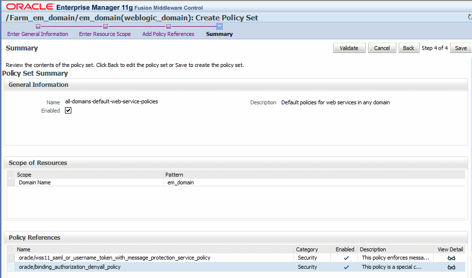Click Description column header in Policy References
The width and height of the screenshot is (472, 278).
point(373,249)
